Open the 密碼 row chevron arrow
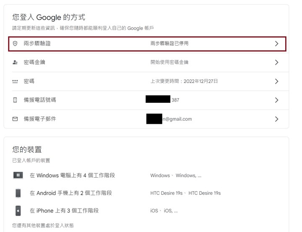 coord(276,82)
